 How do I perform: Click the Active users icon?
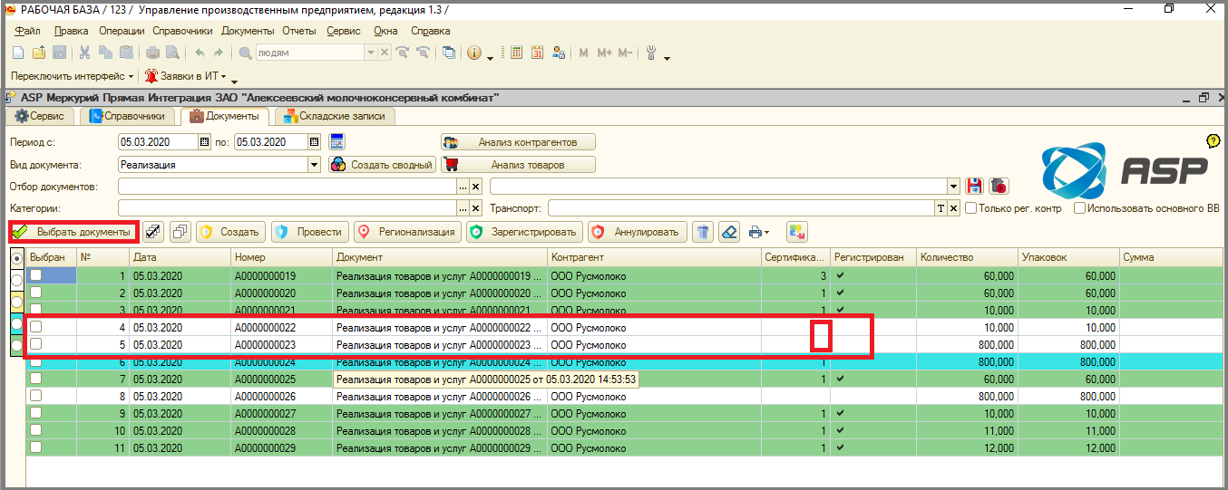click(x=559, y=53)
